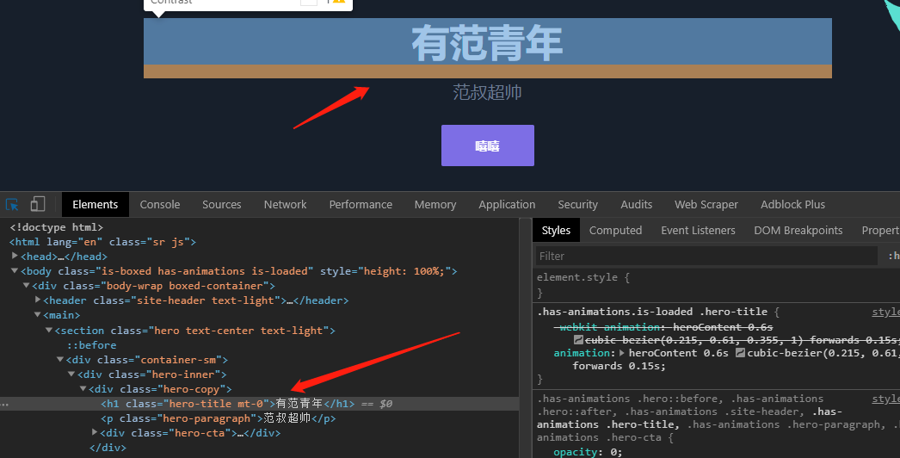Click the Elements panel vertical scrollbar

click(525, 337)
